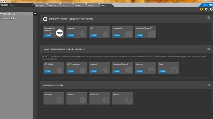Click the 'Chrome' tile label
Viewport: 213px width, 119px height.
click(x=71, y=94)
